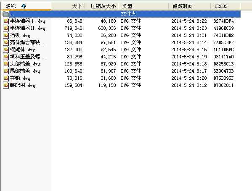Select file name 半连轴器II.dwg

(28, 28)
